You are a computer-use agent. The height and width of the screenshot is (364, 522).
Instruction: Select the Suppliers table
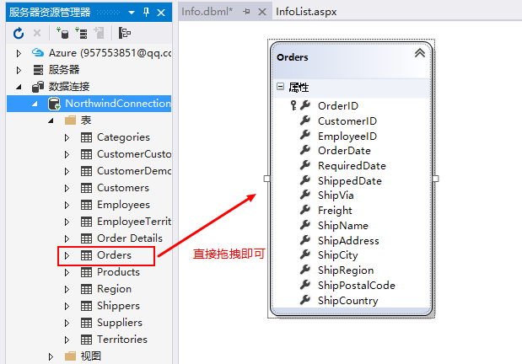click(x=120, y=323)
